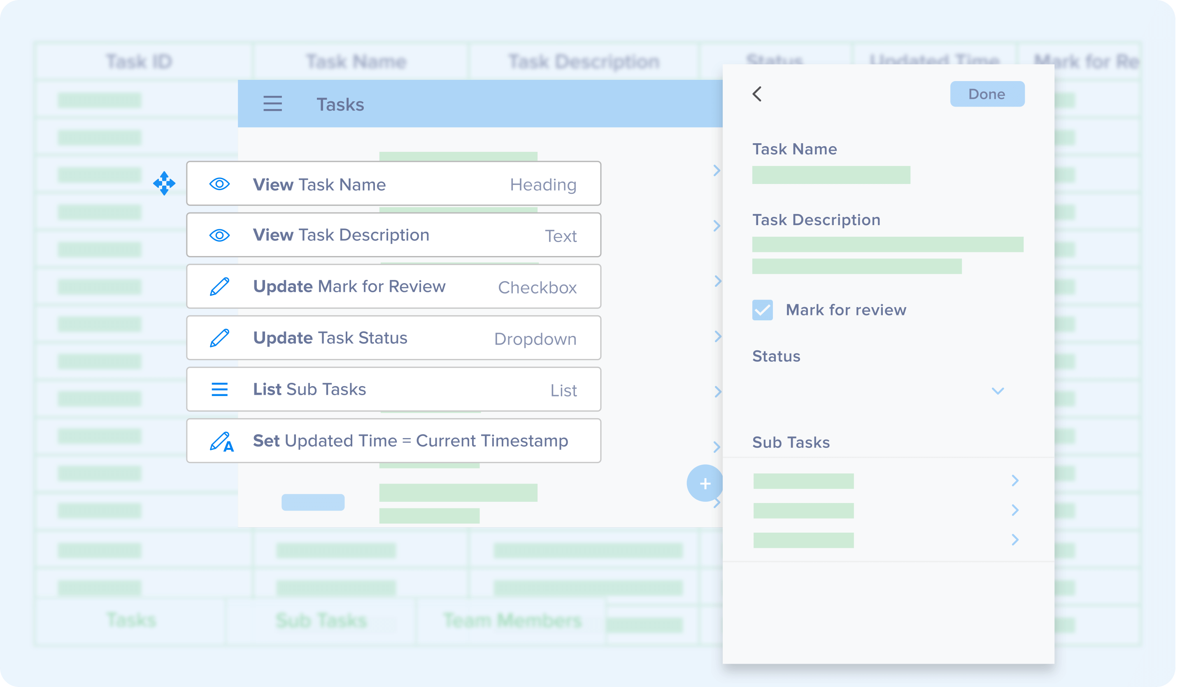Toggle the eye icon on View Task Name
Screen dimensions: 1196x687
point(220,184)
